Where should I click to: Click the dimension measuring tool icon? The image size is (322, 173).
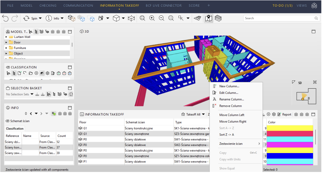coord(181,18)
